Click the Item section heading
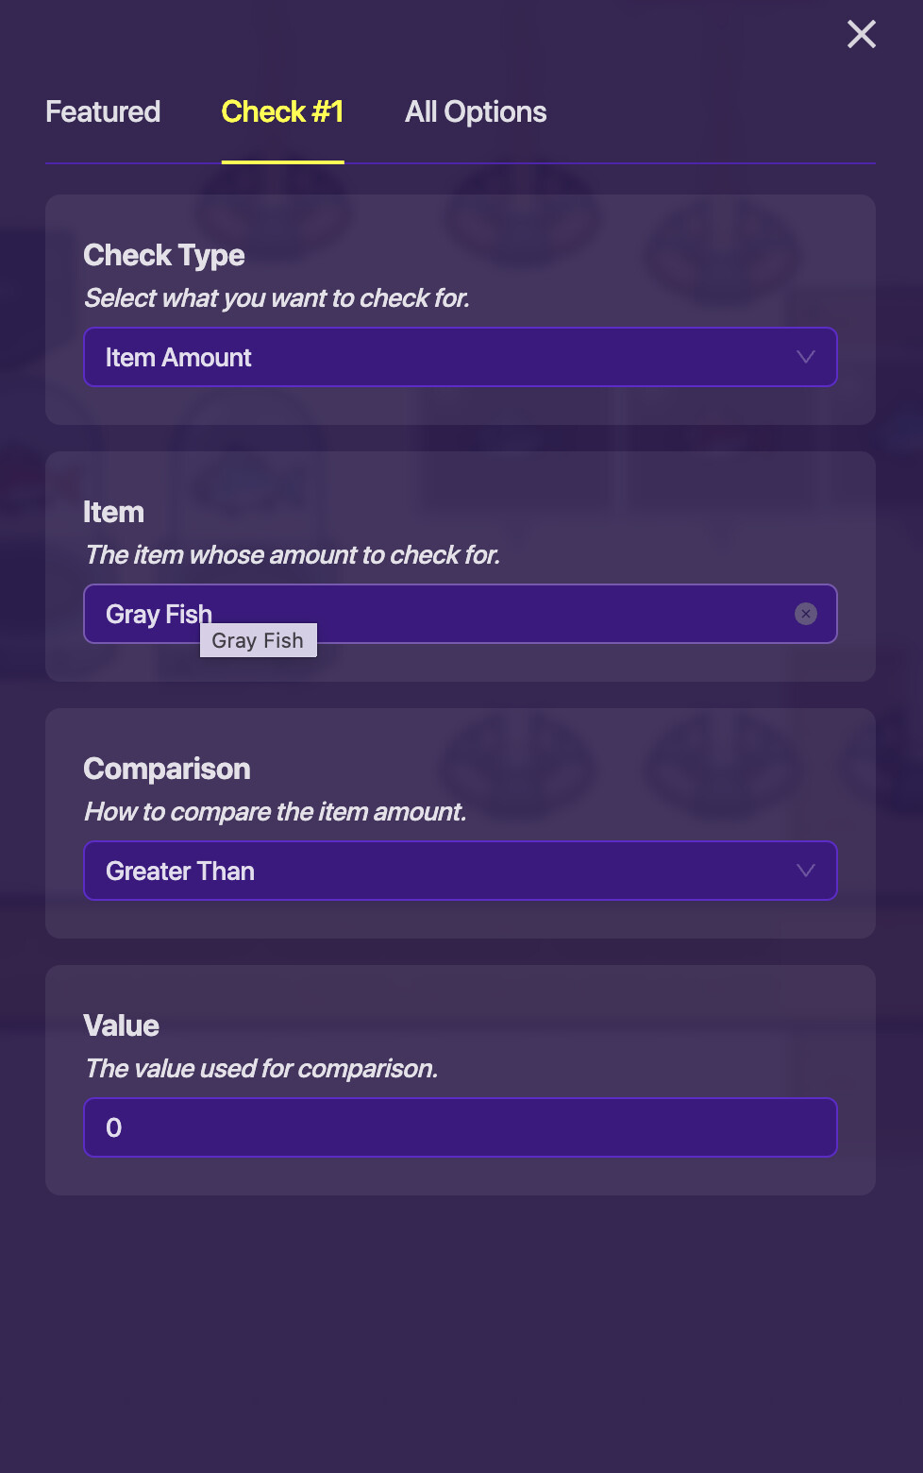Screen dimensions: 923x1473 coord(113,512)
